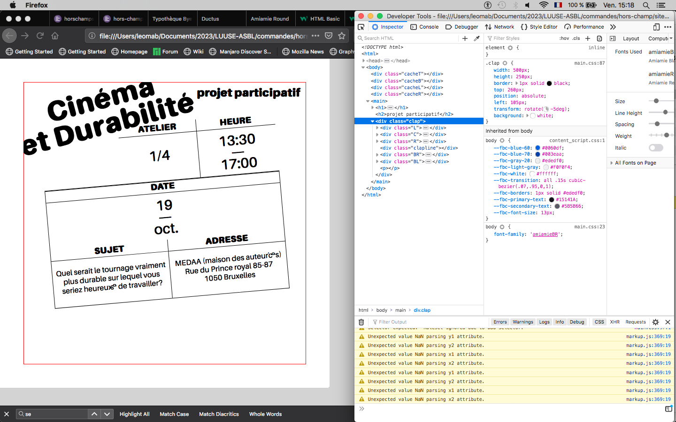Toggle the Italic switch in Fonts panel
This screenshot has height=422, width=676.
click(656, 148)
